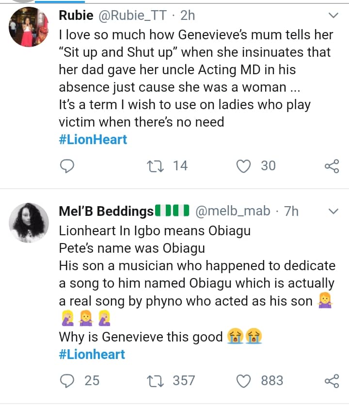349x407 pixels.
Task: Like Rubie's tweet with 30 likes
Action: pos(243,166)
